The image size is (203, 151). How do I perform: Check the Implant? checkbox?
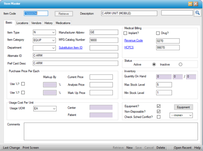pos(126,33)
